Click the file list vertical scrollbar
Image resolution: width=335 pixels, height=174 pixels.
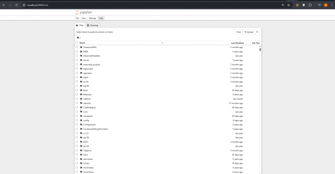point(260,49)
